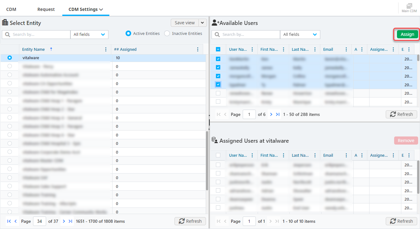Screen dimensions: 420x229
Task: Open ## Assigned column options icon
Action: 198,49
